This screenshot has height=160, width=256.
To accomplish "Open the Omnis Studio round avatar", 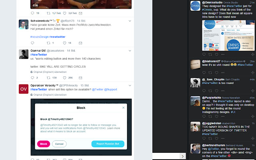I will click(x=195, y=6).
